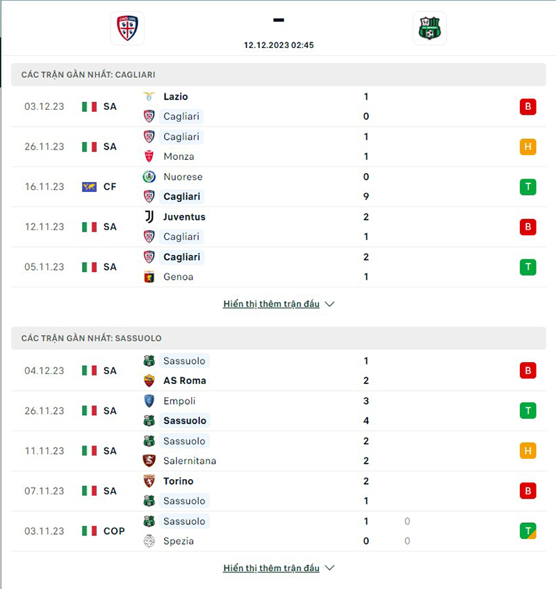Click the orange H badge for the Monza draw
This screenshot has width=556, height=589.
coord(528,147)
